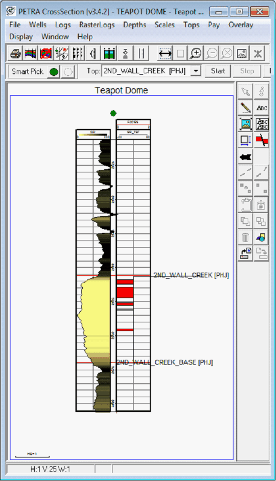The width and height of the screenshot is (276, 481).
Task: Toggle the multi-line ABC text box tool
Action: (262, 124)
